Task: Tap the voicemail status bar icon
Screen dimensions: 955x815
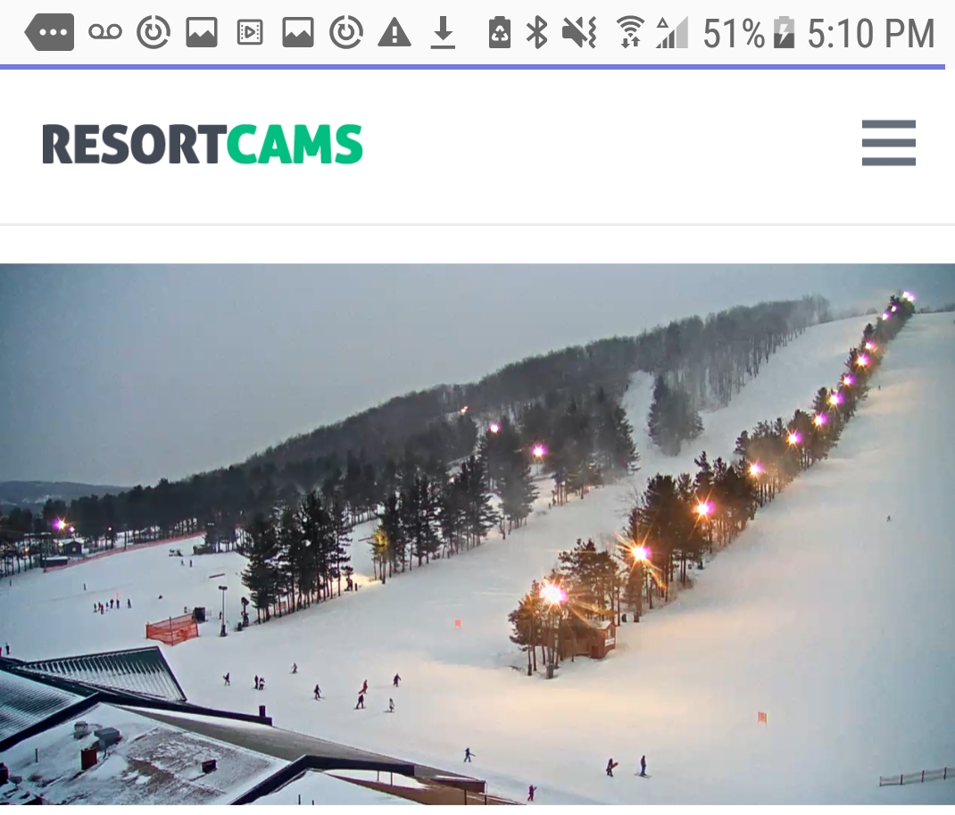Action: tap(105, 31)
